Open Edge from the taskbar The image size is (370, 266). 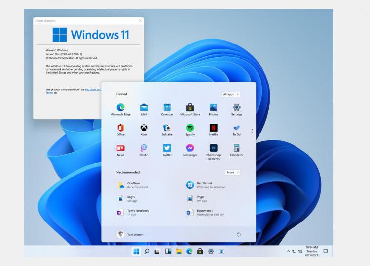tap(189, 251)
